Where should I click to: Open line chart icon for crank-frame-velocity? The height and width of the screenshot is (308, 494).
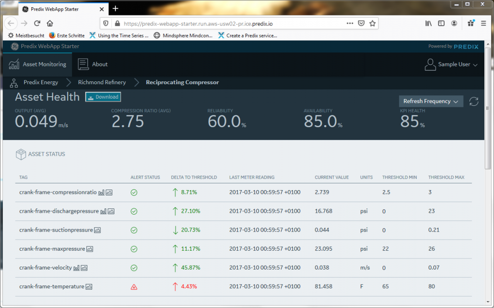pyautogui.click(x=84, y=268)
